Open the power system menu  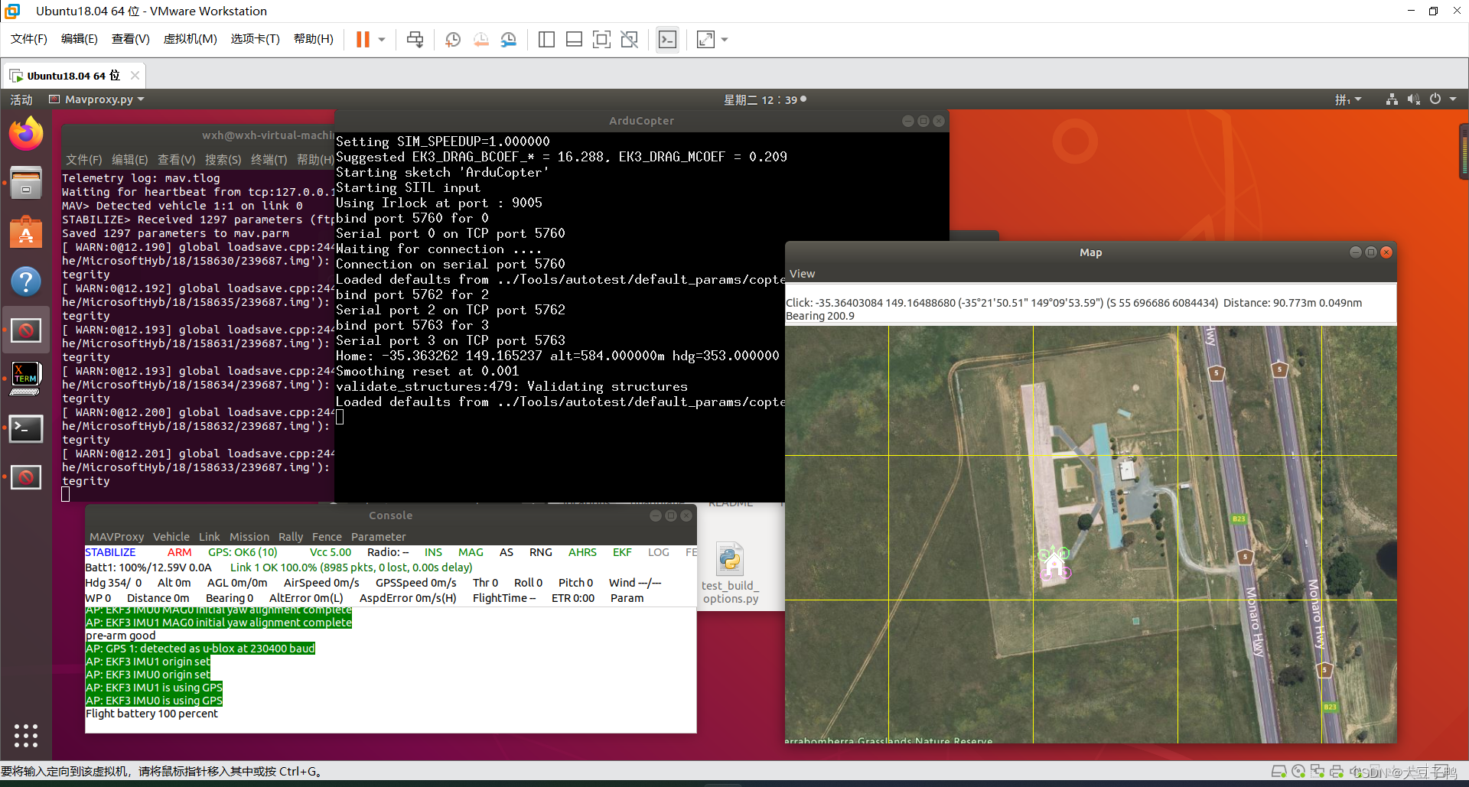click(x=1442, y=99)
